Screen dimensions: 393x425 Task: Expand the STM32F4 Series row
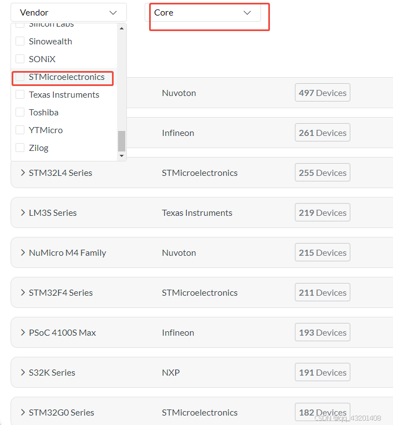click(23, 292)
